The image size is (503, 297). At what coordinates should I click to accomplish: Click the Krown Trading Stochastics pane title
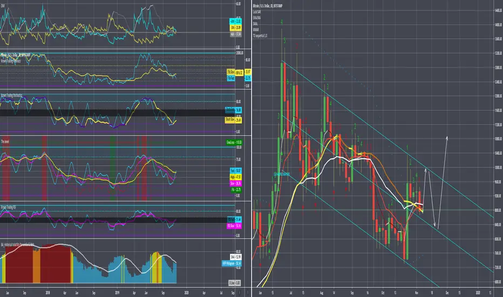click(x=11, y=96)
